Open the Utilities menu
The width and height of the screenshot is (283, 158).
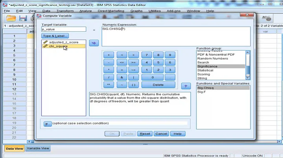[x=155, y=11]
